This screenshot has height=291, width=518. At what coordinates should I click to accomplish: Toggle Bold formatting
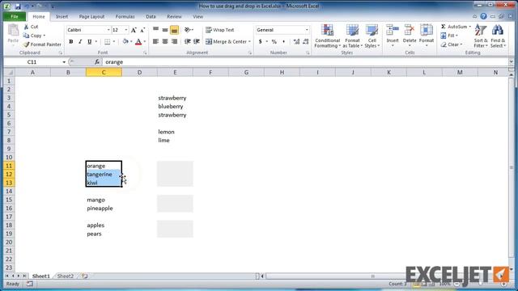tap(70, 41)
